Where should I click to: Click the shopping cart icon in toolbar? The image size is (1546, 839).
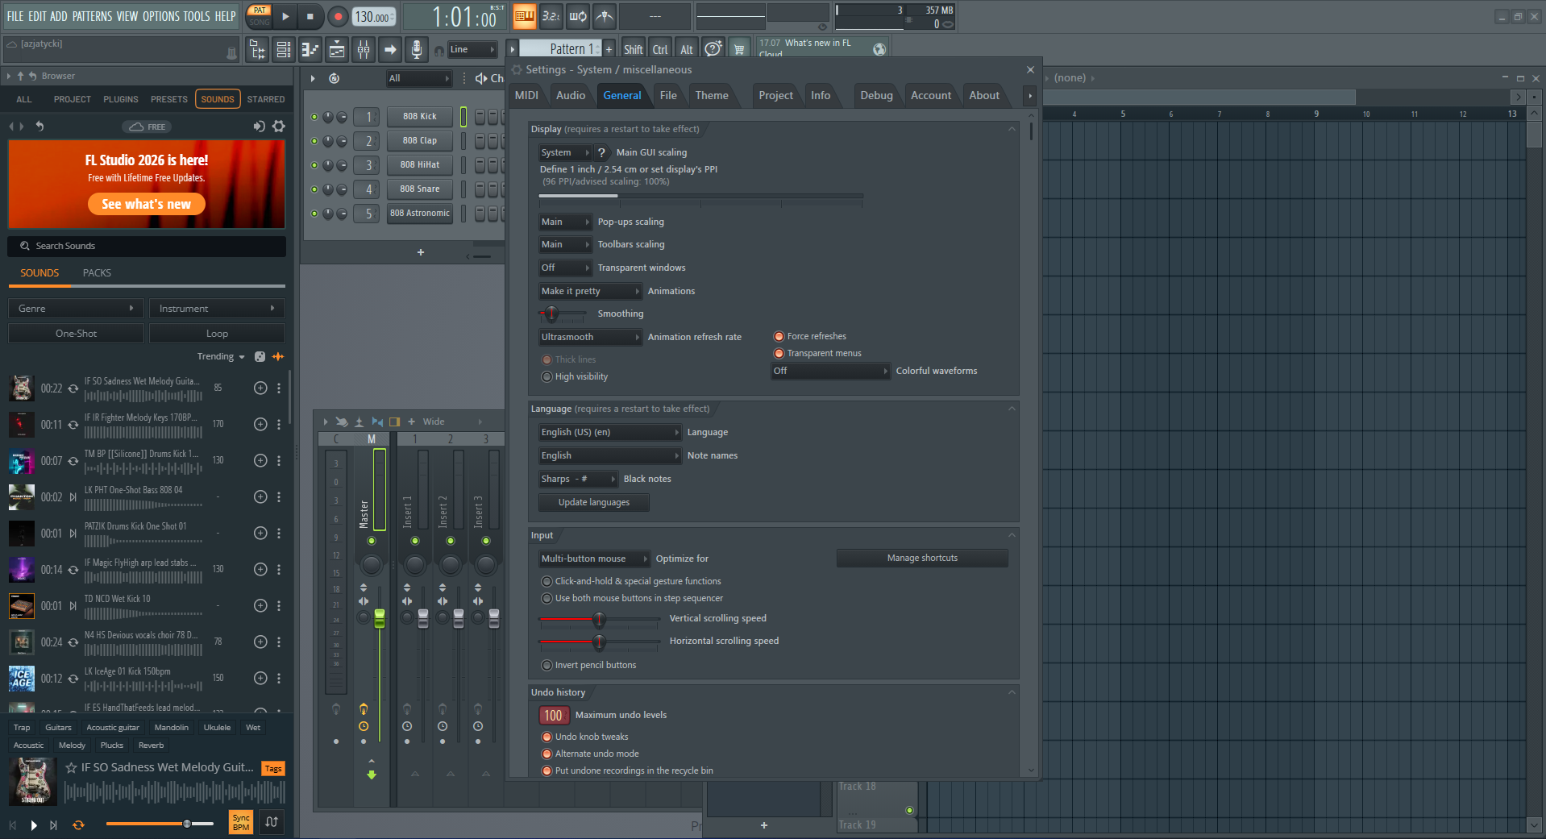pyautogui.click(x=739, y=49)
